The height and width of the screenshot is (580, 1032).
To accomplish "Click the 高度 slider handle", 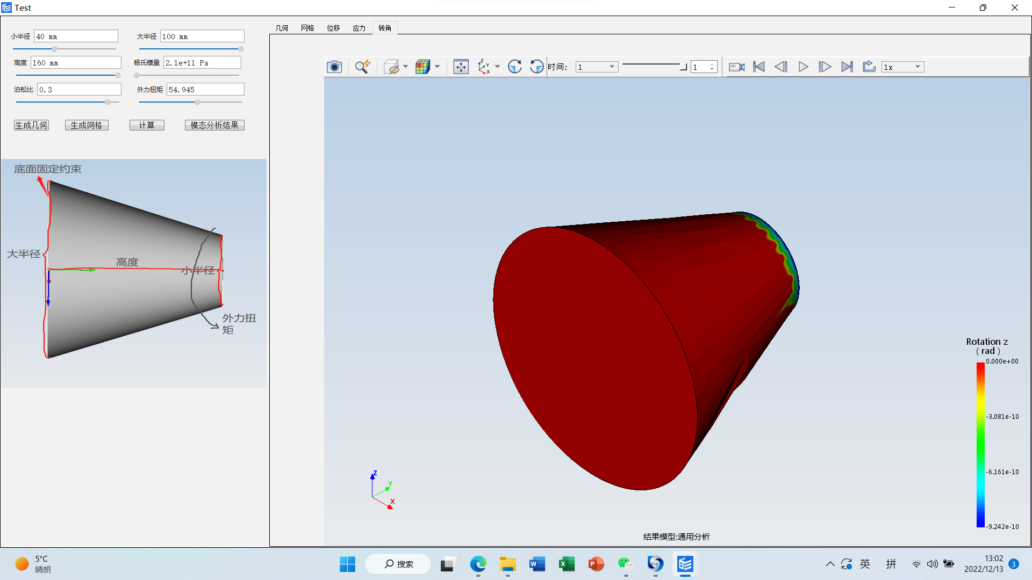I will (x=118, y=76).
